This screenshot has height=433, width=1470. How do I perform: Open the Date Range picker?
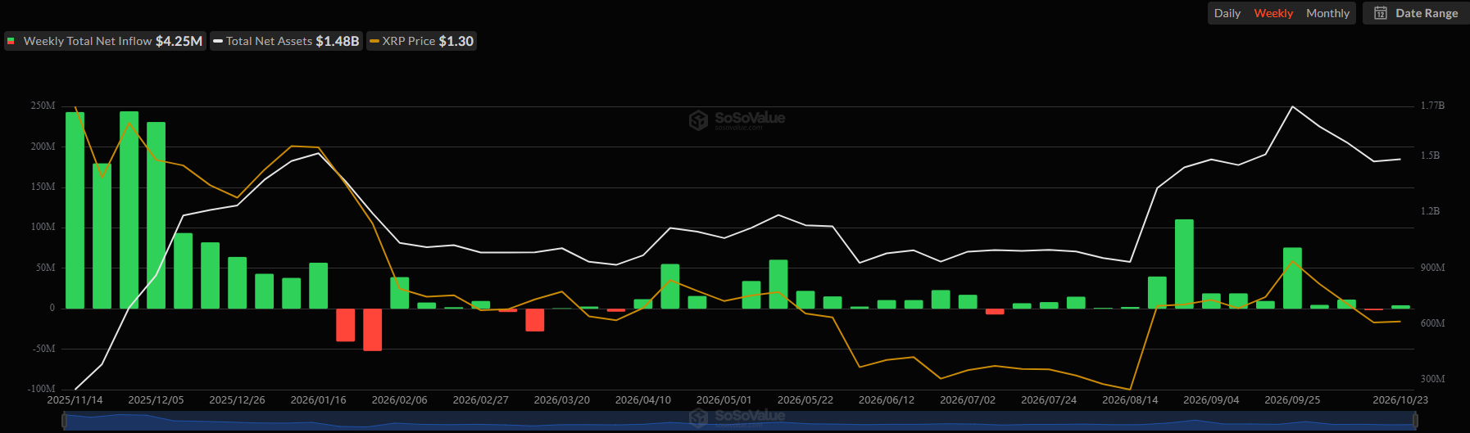[1416, 13]
